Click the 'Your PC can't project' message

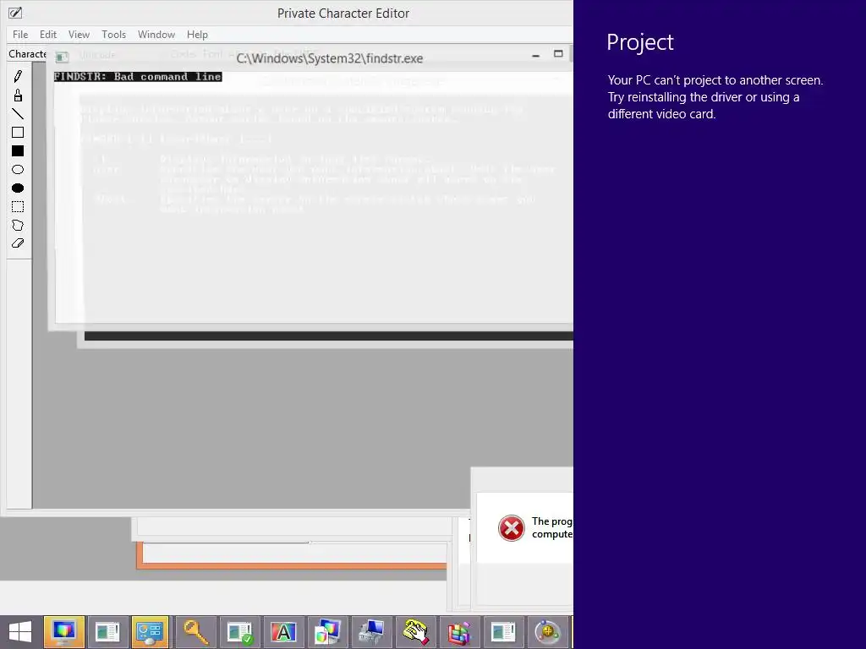coord(715,97)
